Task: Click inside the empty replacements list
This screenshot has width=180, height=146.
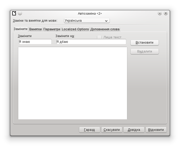Action: (73, 83)
